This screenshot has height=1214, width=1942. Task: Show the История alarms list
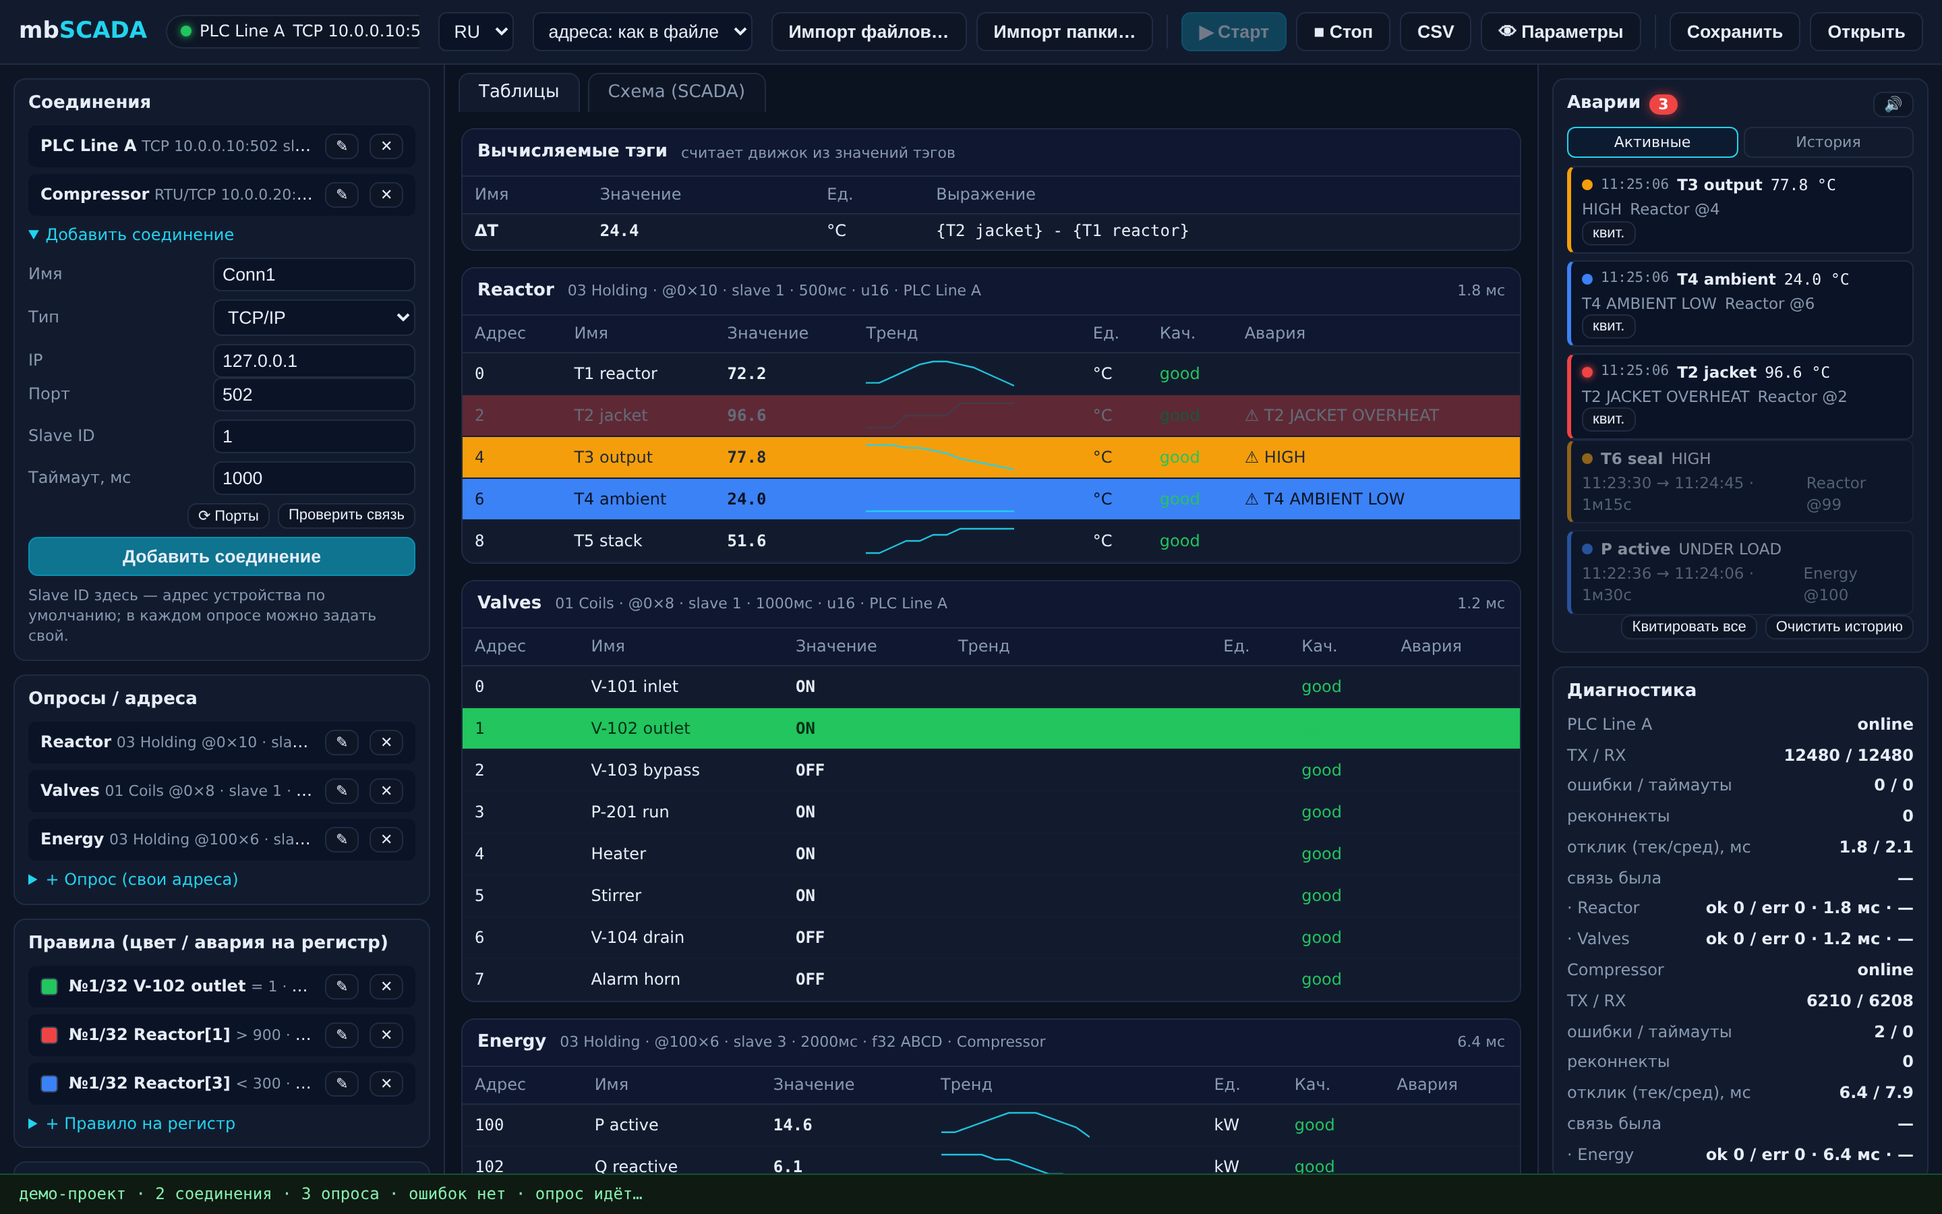pyautogui.click(x=1827, y=142)
